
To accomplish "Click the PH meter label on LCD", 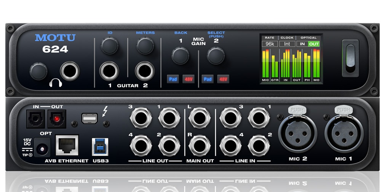I will coord(307,80).
